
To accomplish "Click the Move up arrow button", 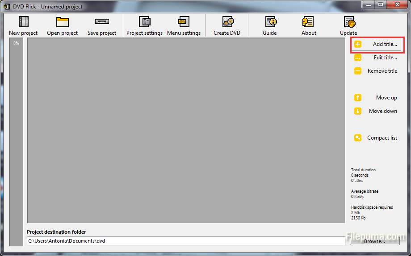I will (x=376, y=98).
